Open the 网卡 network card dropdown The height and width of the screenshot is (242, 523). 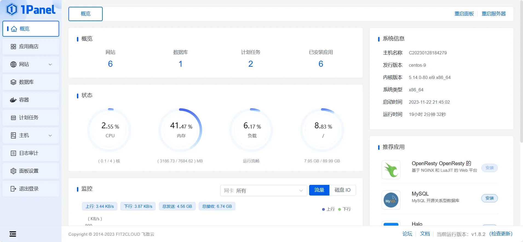click(x=263, y=191)
